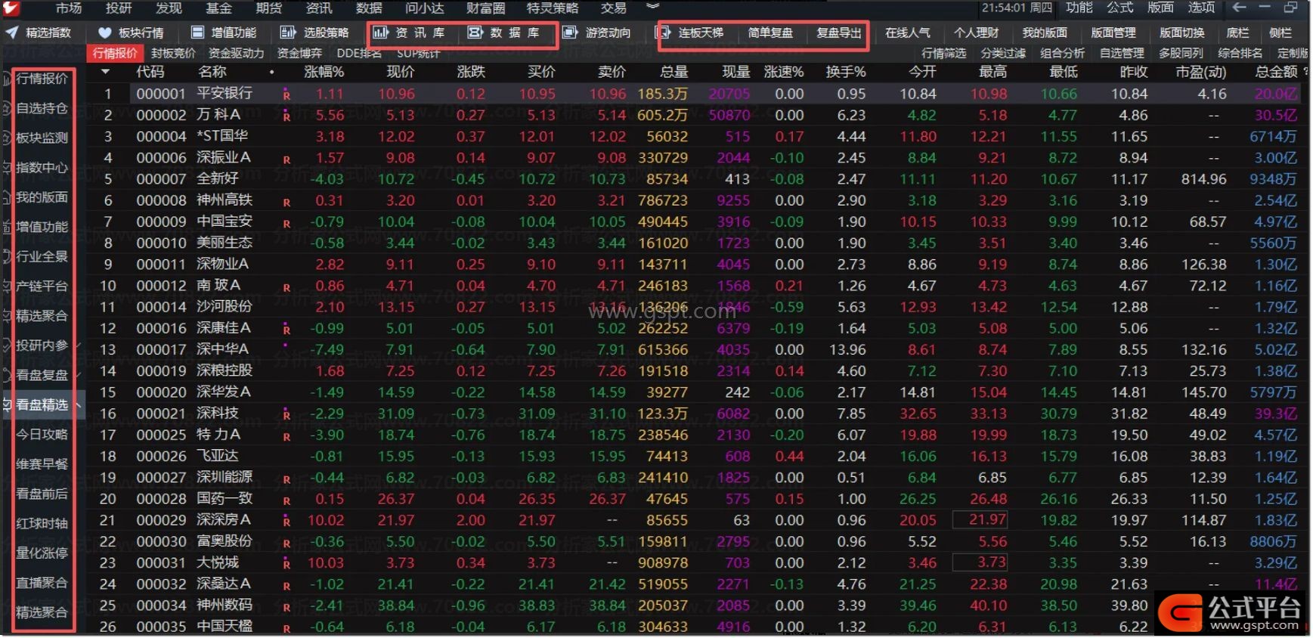Expand more menus chevron after 交易
Screen dimensions: 1313x638
[652, 7]
